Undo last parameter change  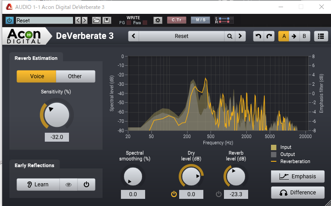[258, 36]
